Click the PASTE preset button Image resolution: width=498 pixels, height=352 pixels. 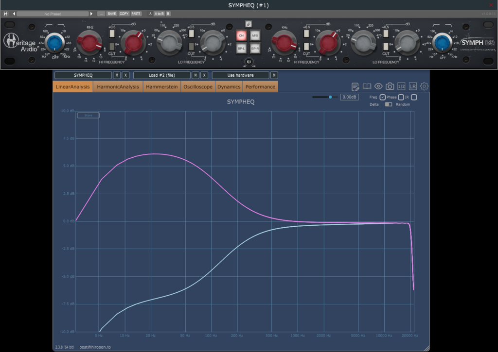(x=136, y=14)
